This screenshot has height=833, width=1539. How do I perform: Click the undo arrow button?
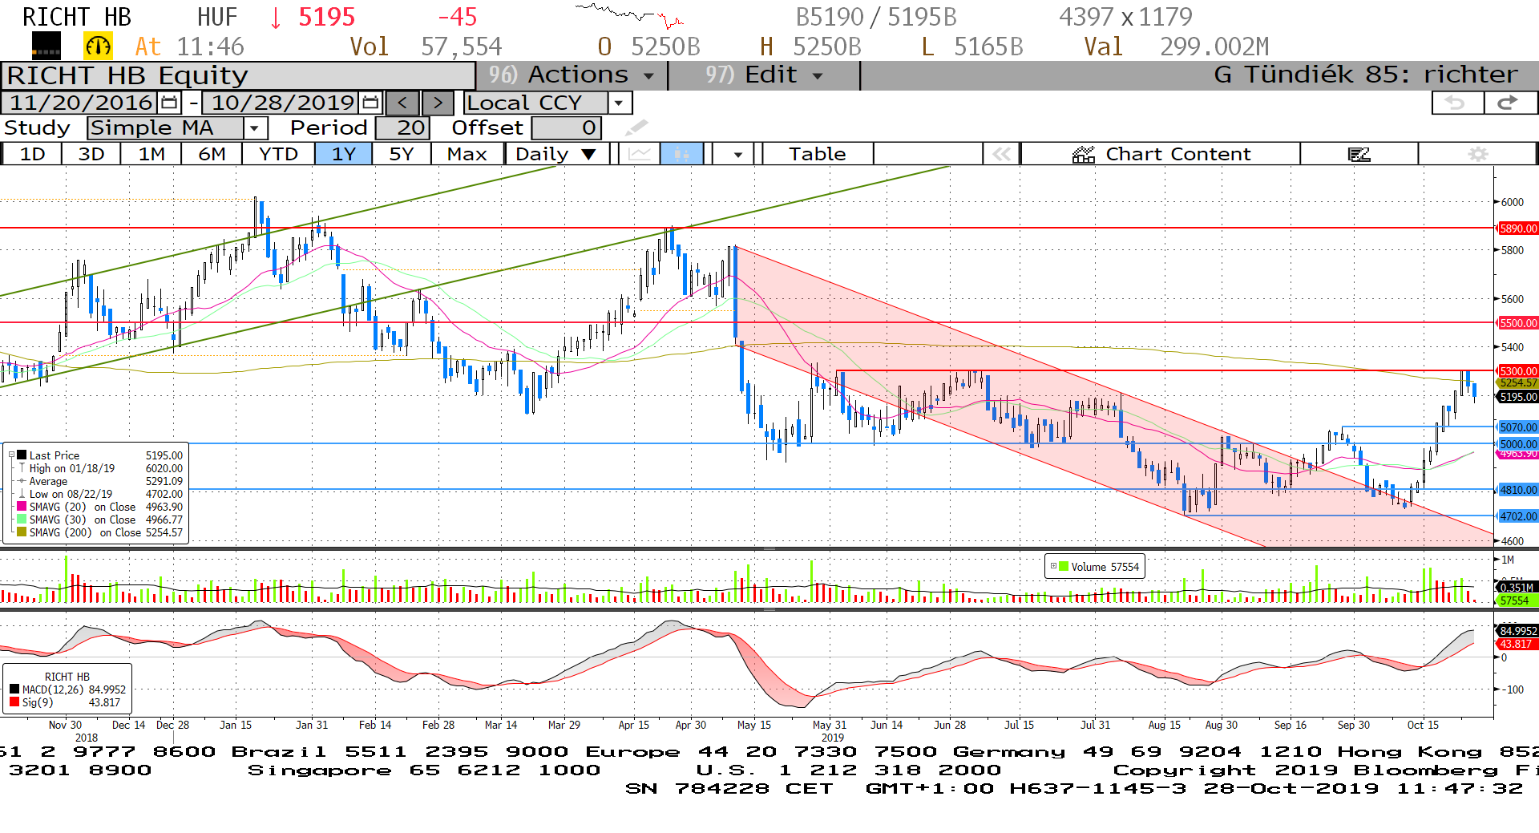click(1456, 103)
